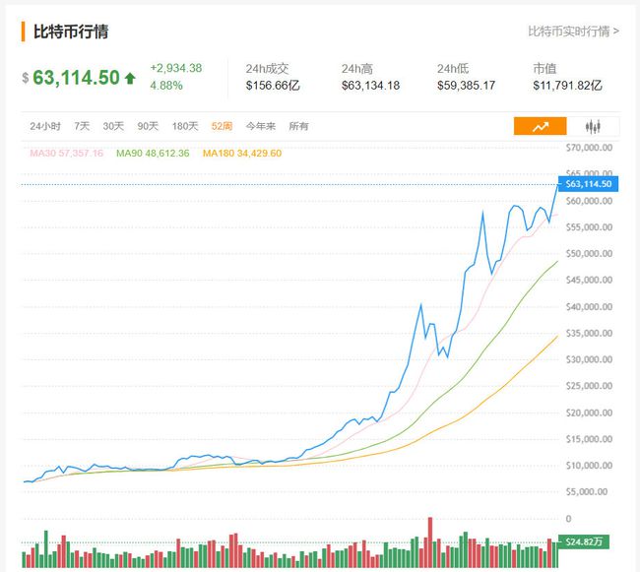Click the $10,000.00 axis label
Viewport: 640px width, 572px height.
[589, 466]
